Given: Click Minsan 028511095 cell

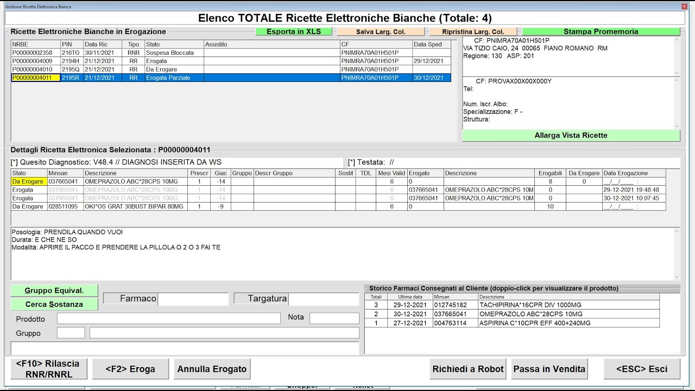Looking at the screenshot, I should [x=65, y=207].
